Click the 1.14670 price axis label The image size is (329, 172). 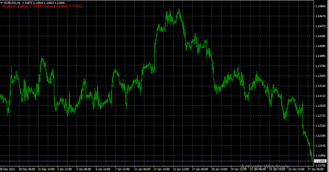[x=320, y=16]
